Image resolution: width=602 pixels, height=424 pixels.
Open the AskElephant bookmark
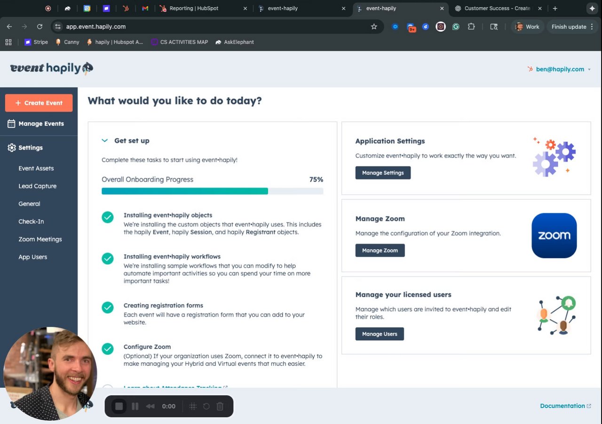coord(234,42)
